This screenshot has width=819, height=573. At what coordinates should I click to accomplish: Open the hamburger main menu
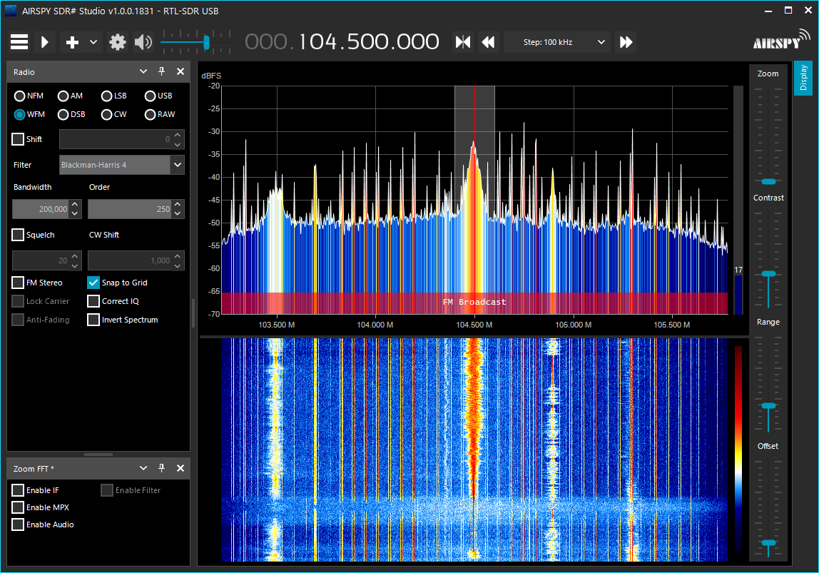coord(19,42)
